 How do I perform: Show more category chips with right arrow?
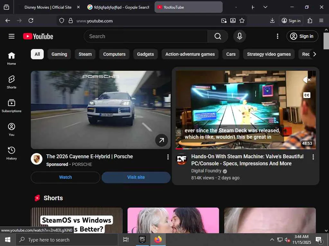click(x=314, y=54)
